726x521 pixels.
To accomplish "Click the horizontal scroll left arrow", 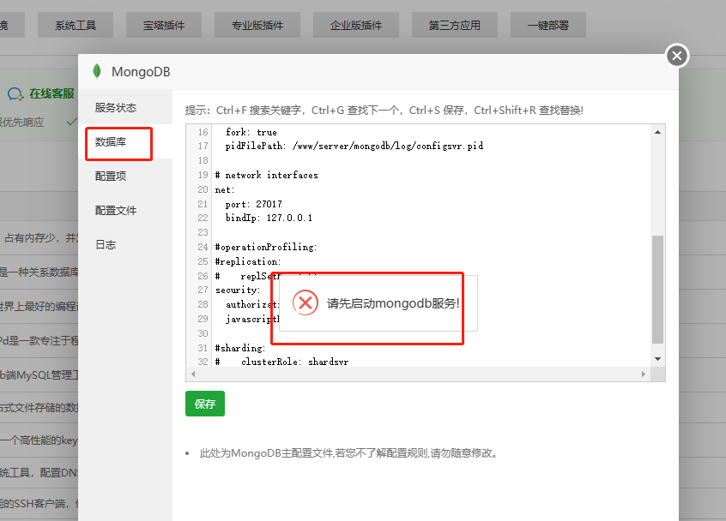I will [x=193, y=374].
